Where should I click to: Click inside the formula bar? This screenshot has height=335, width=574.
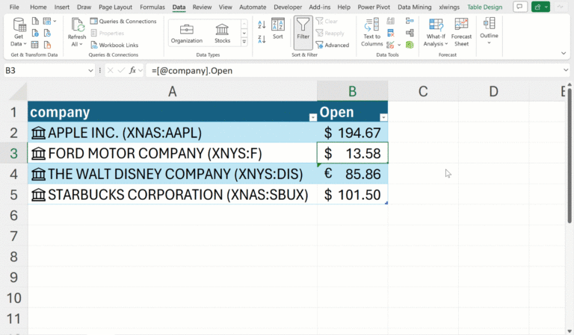pyautogui.click(x=351, y=70)
